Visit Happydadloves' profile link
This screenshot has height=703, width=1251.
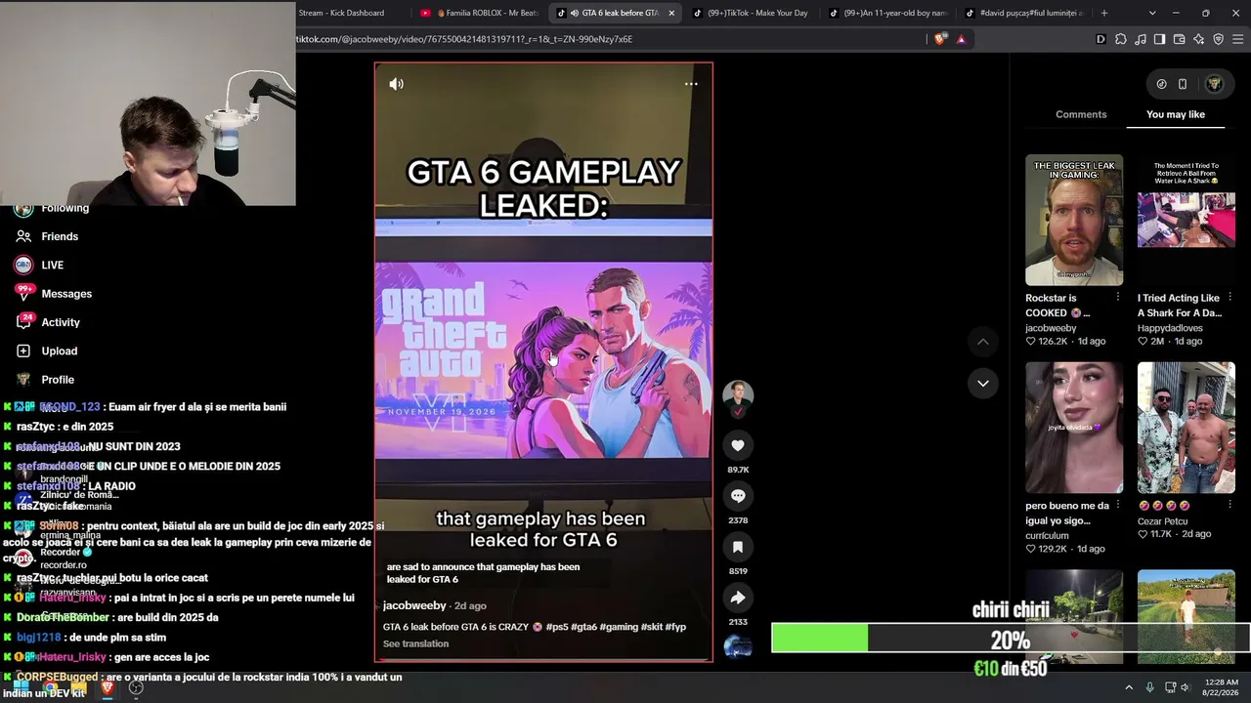coord(1170,328)
